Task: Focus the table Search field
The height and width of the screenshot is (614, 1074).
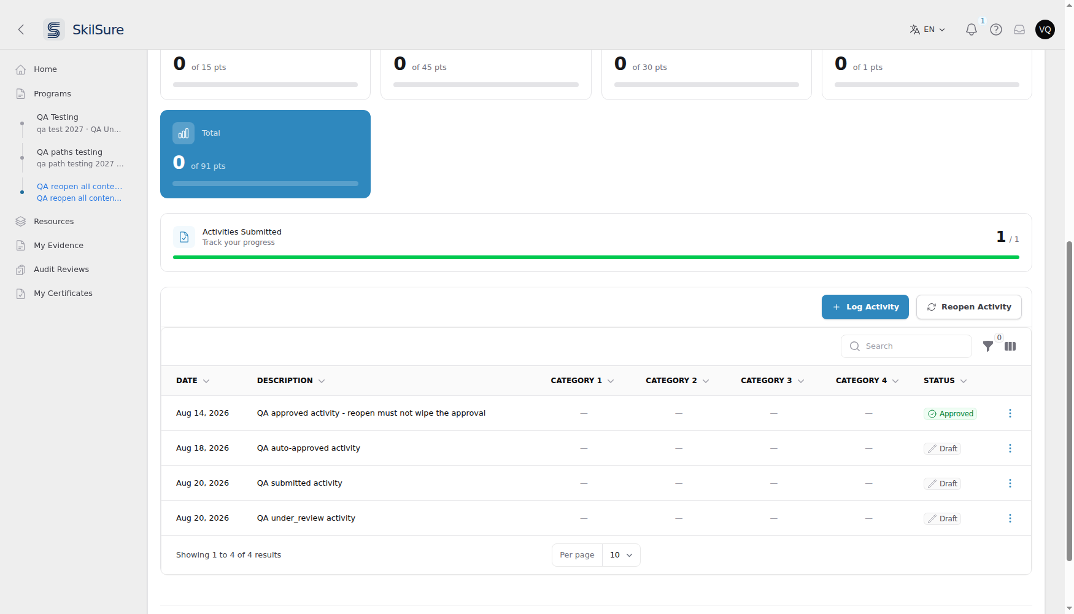Action: (906, 346)
